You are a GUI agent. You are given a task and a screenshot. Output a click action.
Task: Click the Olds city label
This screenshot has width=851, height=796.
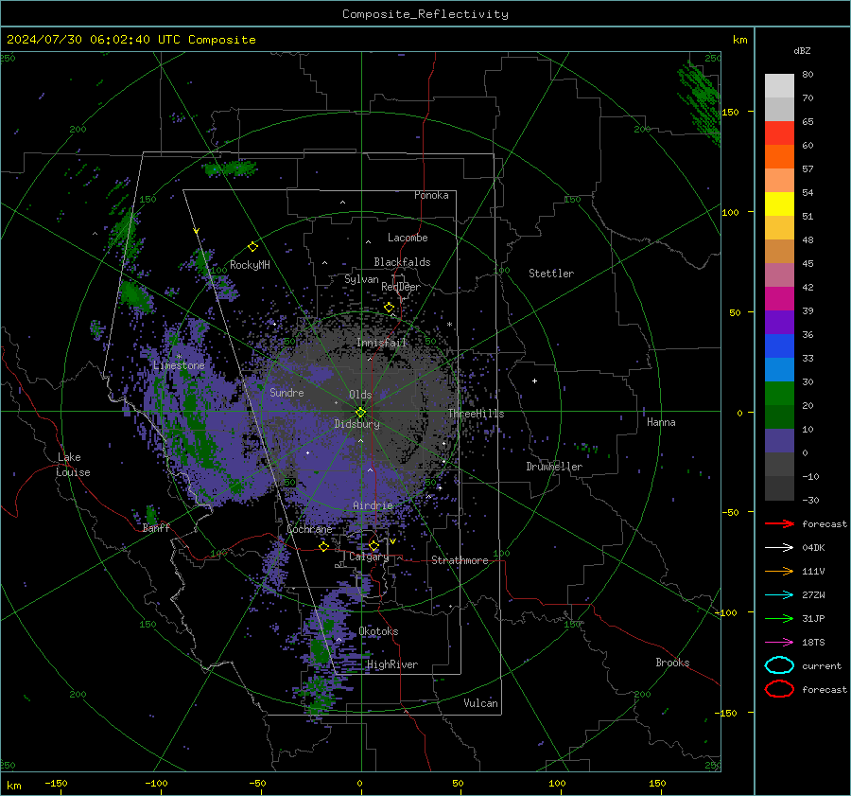(x=360, y=395)
